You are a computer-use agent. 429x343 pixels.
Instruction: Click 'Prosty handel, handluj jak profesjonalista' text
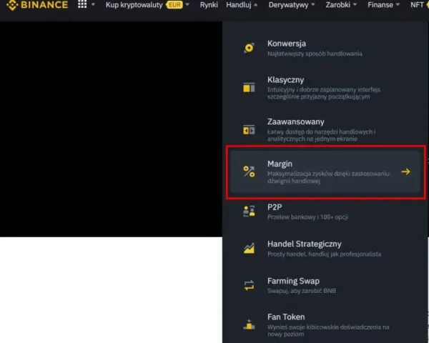324,254
